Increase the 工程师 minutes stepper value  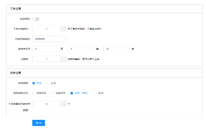(64, 57)
